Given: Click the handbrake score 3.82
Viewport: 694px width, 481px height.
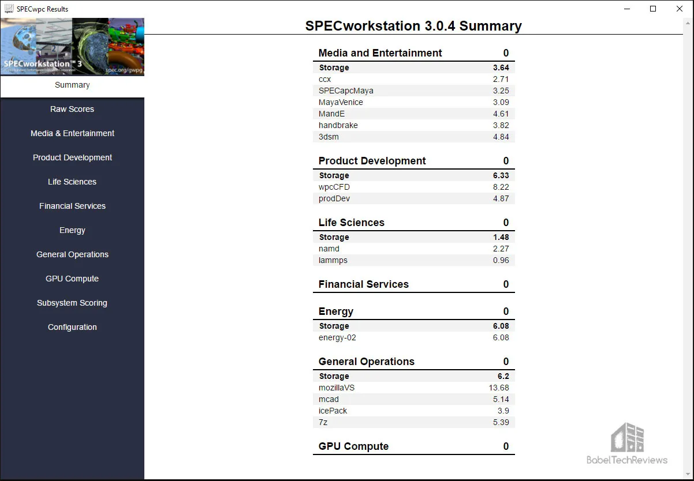Looking at the screenshot, I should (x=501, y=125).
